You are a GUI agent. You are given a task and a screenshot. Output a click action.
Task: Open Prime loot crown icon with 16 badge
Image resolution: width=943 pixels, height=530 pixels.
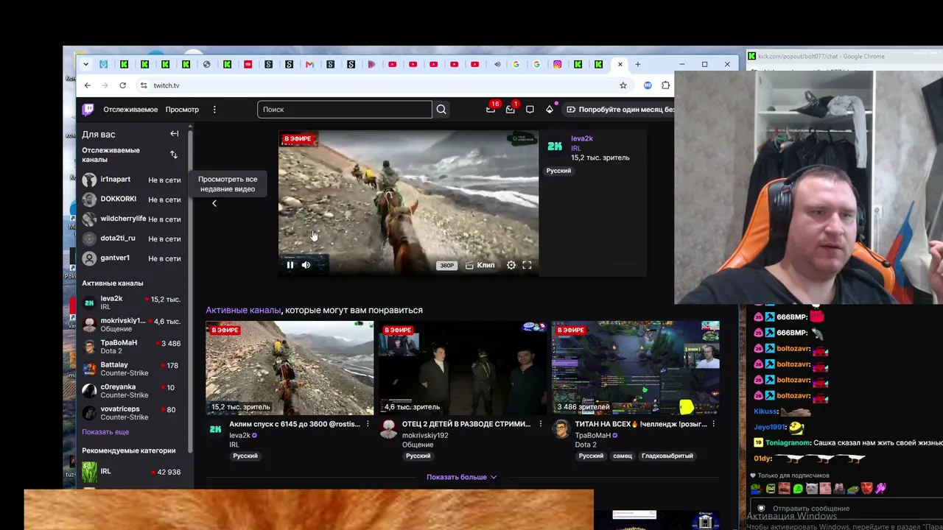[491, 109]
